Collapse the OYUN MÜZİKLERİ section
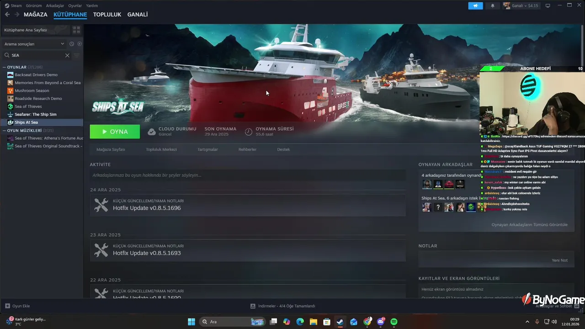The height and width of the screenshot is (329, 585). (x=4, y=130)
